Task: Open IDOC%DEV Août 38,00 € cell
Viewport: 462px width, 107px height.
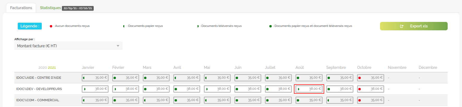Action: pos(309,89)
